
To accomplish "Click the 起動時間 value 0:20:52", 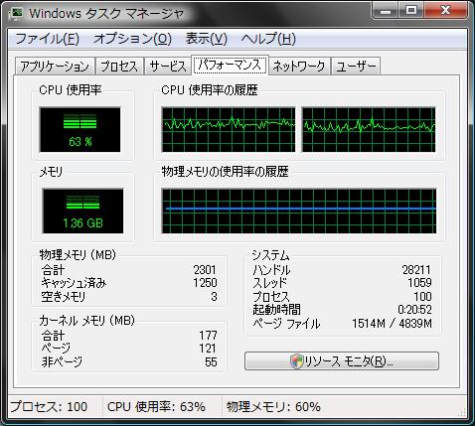I will coord(414,310).
